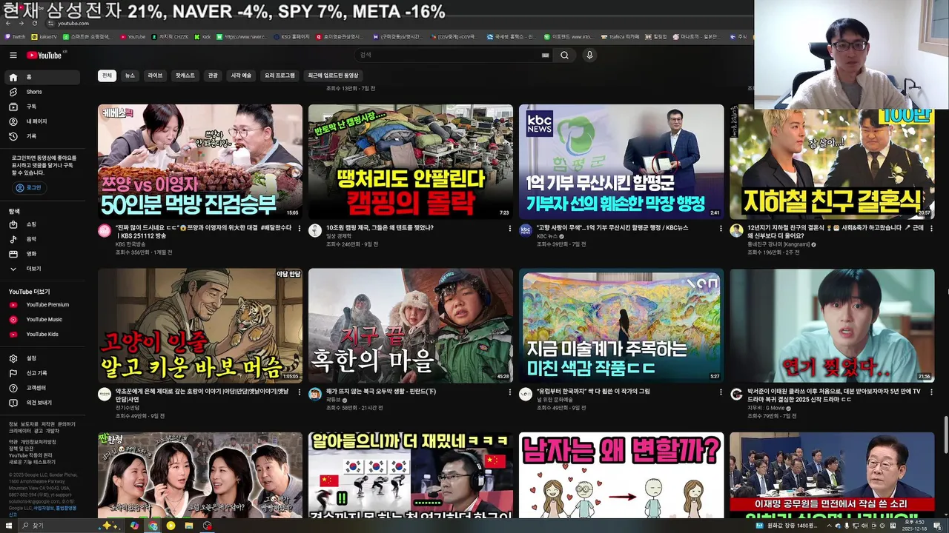Open File Explorer from the taskbar
The image size is (949, 533).
point(189,526)
